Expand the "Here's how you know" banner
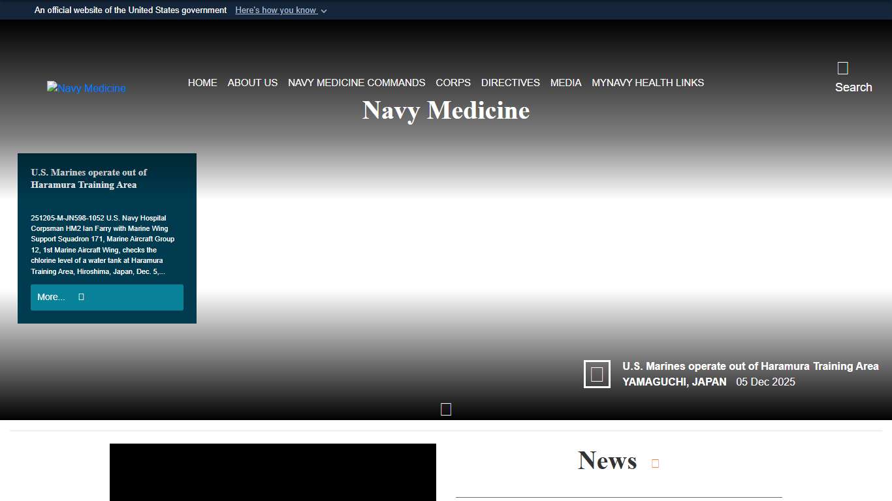Image resolution: width=892 pixels, height=501 pixels. (x=281, y=10)
